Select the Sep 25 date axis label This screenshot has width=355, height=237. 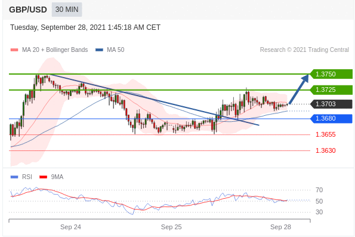171,227
